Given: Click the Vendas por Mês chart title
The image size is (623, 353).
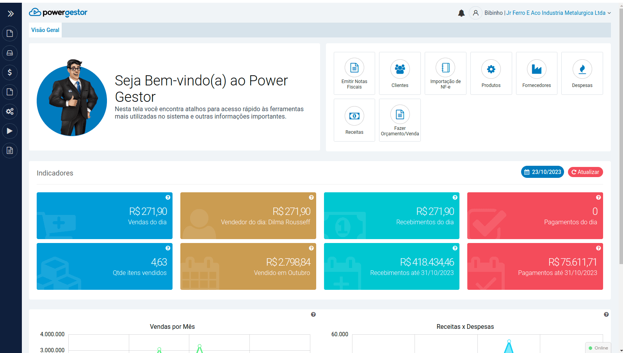Looking at the screenshot, I should pos(172,327).
